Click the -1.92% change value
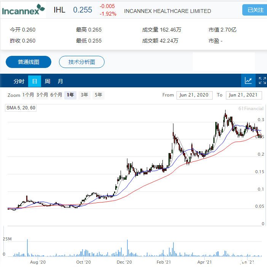267x267 pixels. click(108, 14)
